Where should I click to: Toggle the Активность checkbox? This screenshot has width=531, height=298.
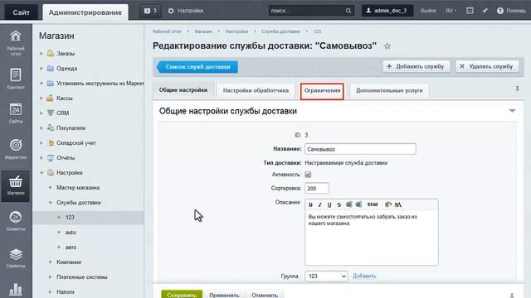tap(308, 175)
